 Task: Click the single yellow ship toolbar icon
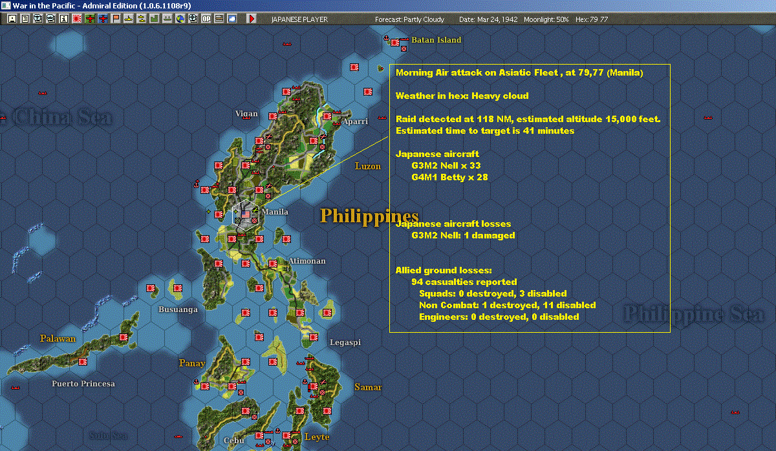(129, 19)
